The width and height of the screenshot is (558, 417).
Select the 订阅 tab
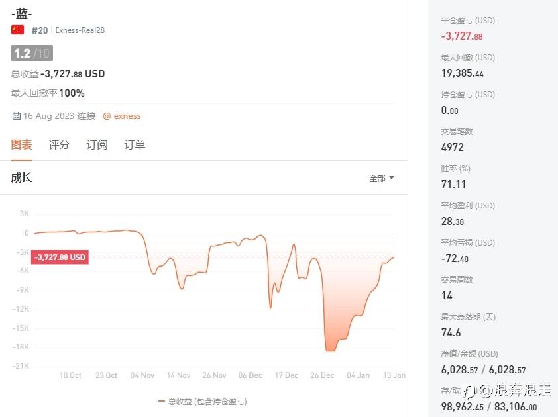click(97, 144)
